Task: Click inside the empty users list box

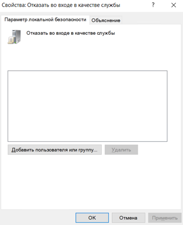Action: pos(87,106)
